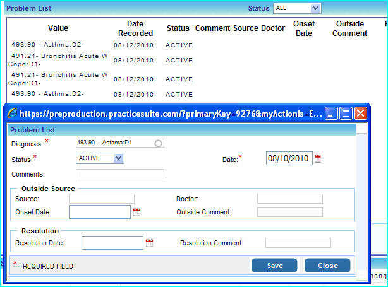Maximize the Problem List popup window
388x287 pixels.
(x=346, y=114)
